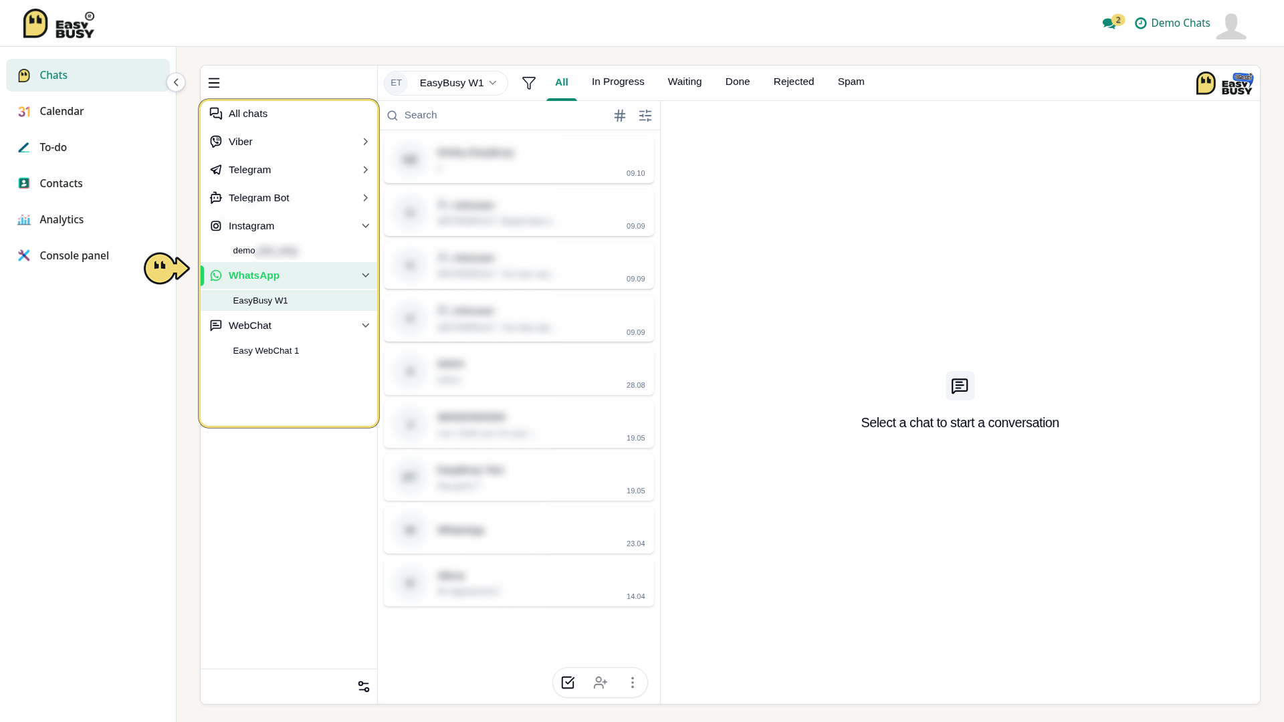Image resolution: width=1284 pixels, height=722 pixels.
Task: Open the hamburger menu above channel list
Action: (x=214, y=83)
